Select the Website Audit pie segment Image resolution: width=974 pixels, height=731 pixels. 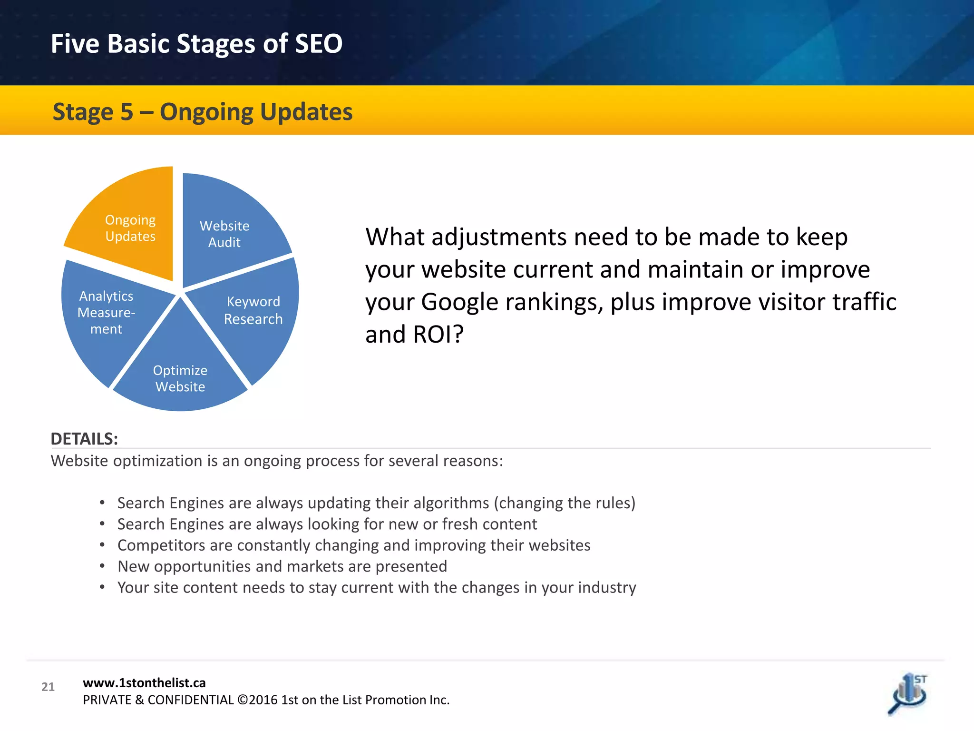click(x=224, y=234)
